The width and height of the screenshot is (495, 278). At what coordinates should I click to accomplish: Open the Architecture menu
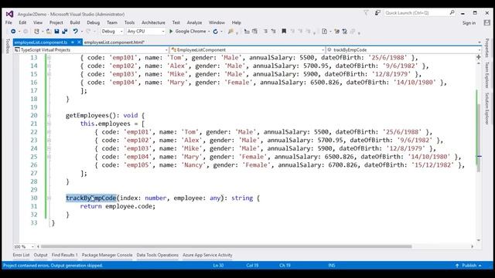coord(153,22)
